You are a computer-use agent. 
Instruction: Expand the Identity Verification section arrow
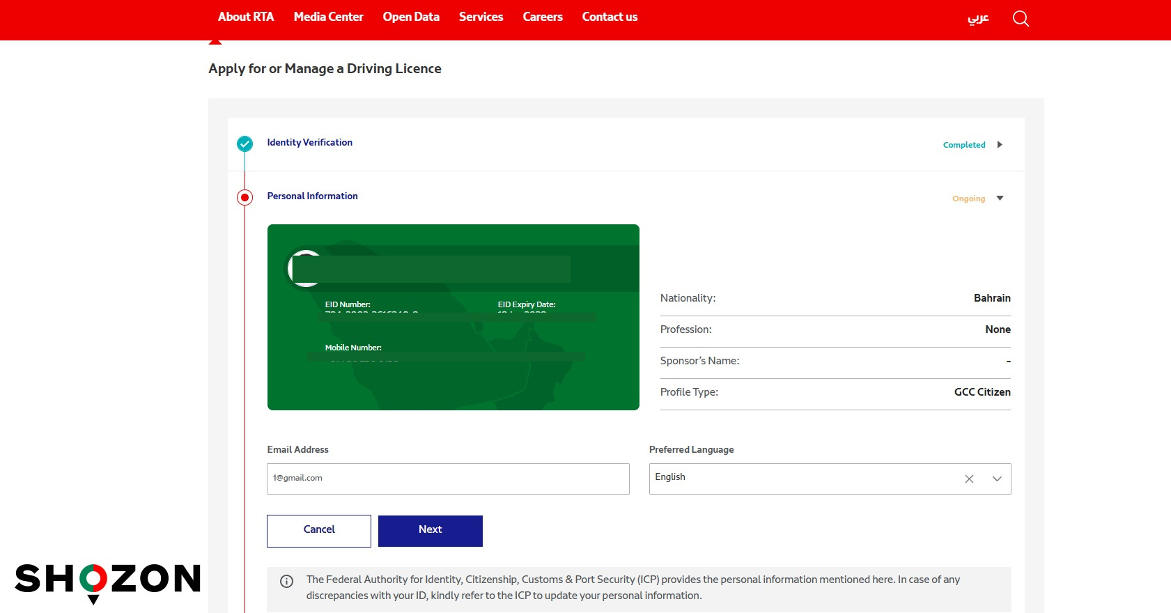[1000, 145]
